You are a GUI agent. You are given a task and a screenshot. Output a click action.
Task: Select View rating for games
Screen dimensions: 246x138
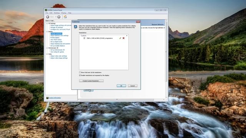tap(57, 52)
